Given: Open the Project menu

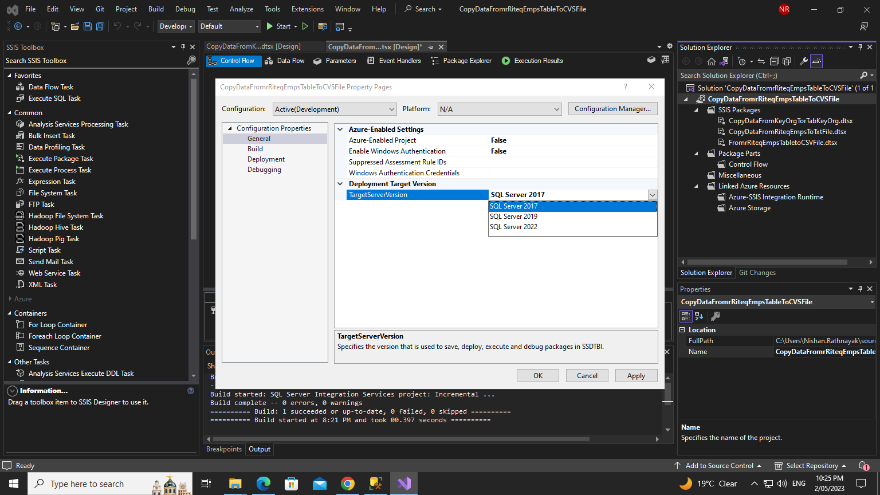Looking at the screenshot, I should pyautogui.click(x=126, y=9).
